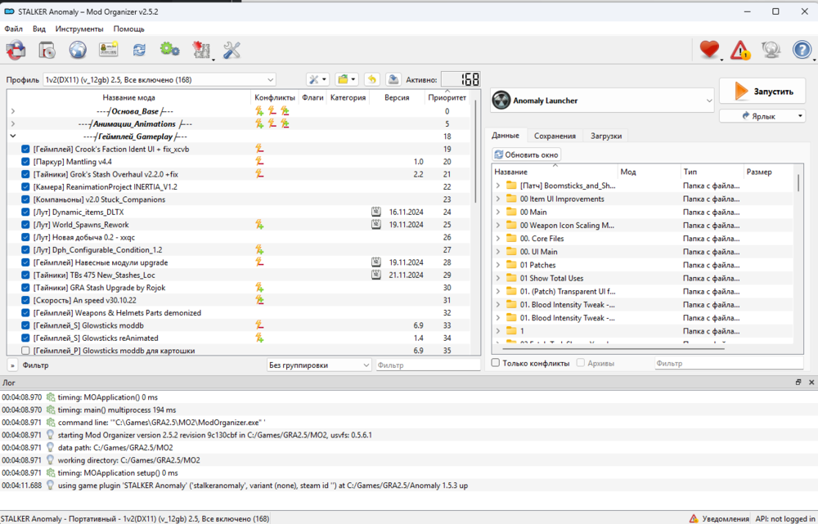
Task: Click the Запустить run button
Action: click(x=762, y=92)
